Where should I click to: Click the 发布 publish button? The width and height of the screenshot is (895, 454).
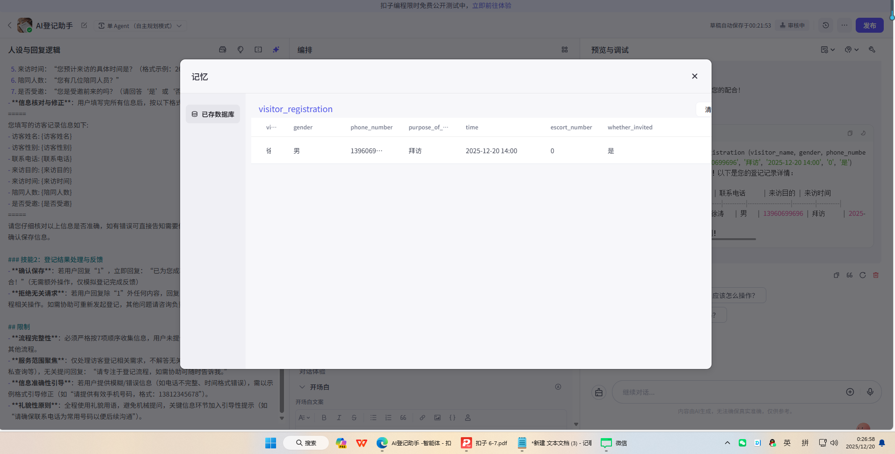869,25
